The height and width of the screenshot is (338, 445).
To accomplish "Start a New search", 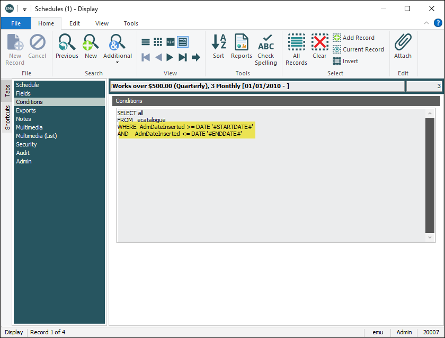I will tap(91, 47).
